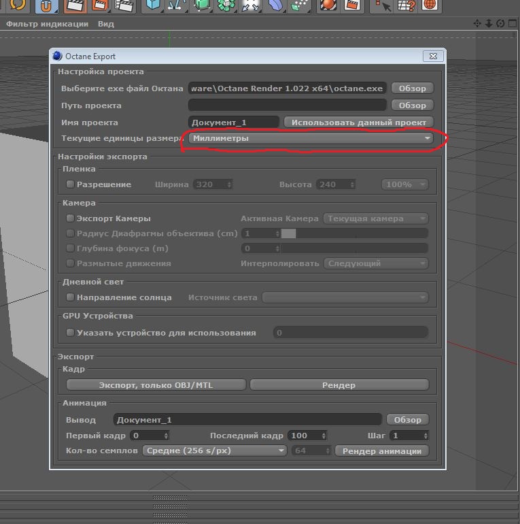Screen dimensions: 520x524
Task: Click the viewport zoom camera icon
Action: [x=489, y=23]
